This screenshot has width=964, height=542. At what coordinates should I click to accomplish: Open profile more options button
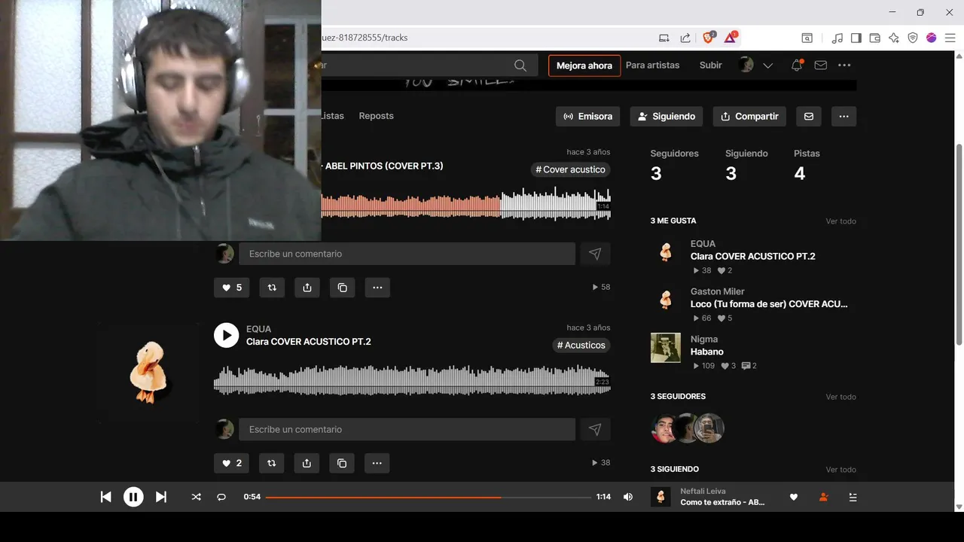[843, 117]
